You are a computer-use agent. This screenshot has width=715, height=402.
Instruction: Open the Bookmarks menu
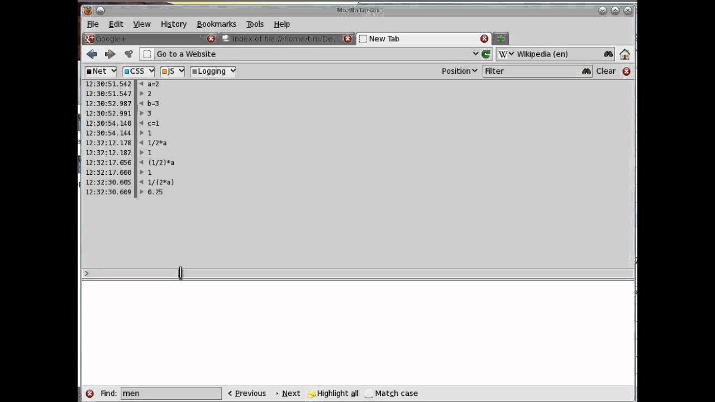[217, 24]
